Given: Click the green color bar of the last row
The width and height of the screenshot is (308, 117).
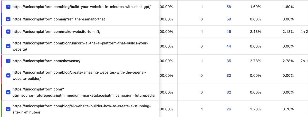Looking at the screenshot, I should pos(1,109).
